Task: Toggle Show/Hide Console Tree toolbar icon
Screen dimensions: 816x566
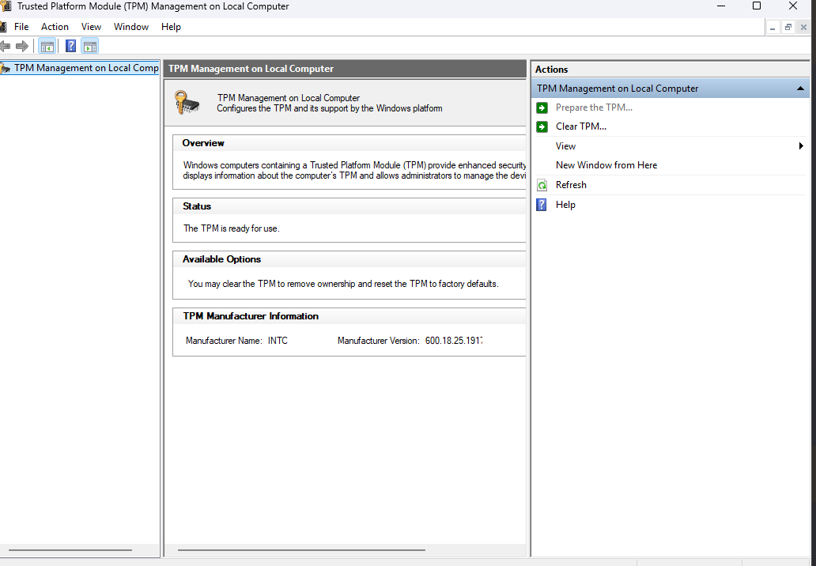Action: [x=47, y=47]
